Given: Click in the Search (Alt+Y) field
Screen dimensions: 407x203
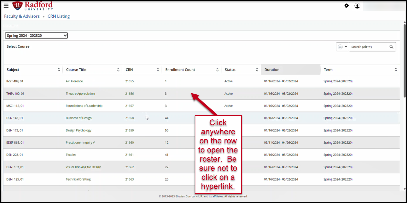Looking at the screenshot, I should pos(369,47).
